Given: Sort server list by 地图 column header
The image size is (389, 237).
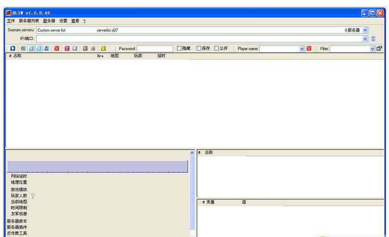Looking at the screenshot, I should click(114, 56).
